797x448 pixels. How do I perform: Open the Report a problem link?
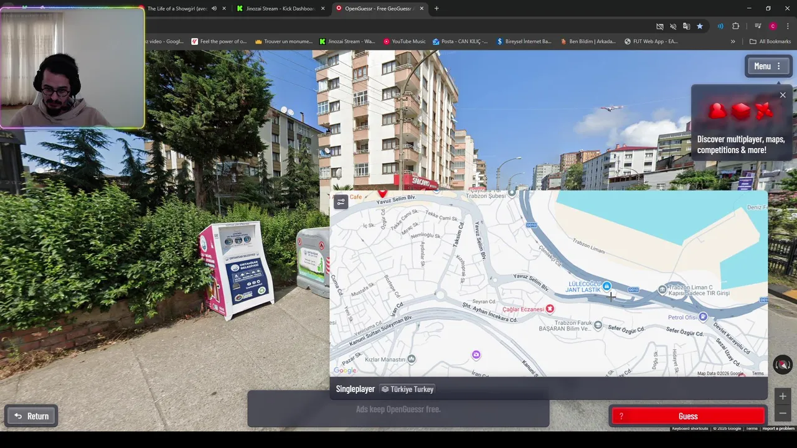[x=778, y=428]
